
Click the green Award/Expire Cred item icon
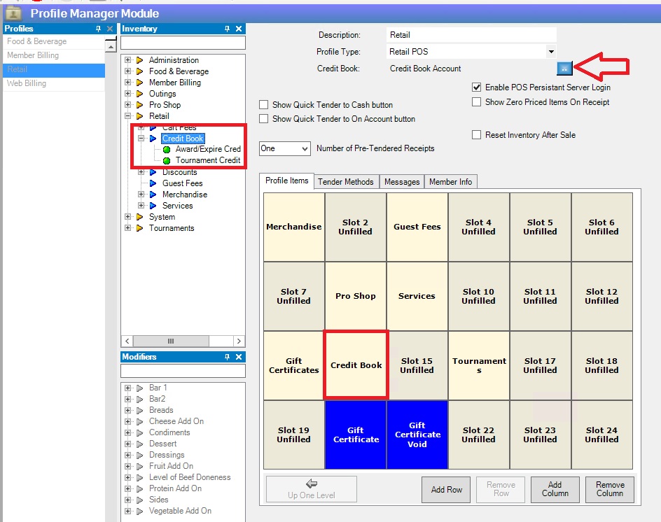[167, 150]
